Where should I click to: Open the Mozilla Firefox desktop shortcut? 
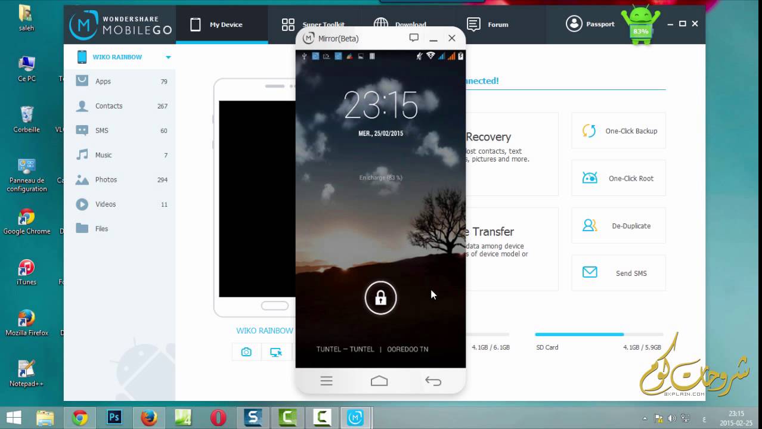pos(27,324)
